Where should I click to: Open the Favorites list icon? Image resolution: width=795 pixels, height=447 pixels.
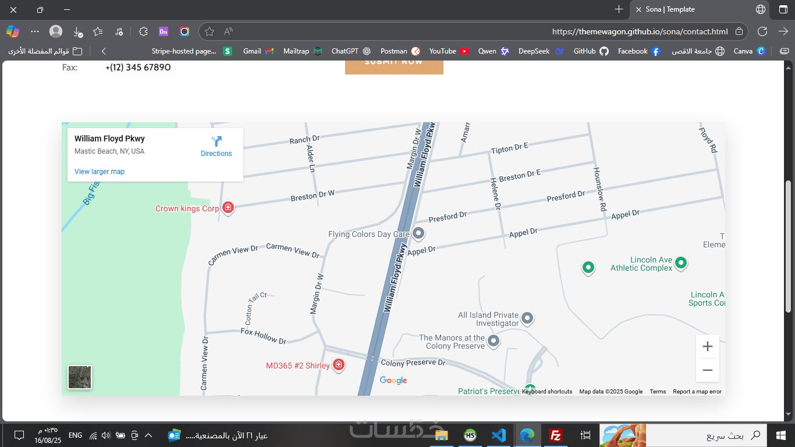(x=98, y=31)
